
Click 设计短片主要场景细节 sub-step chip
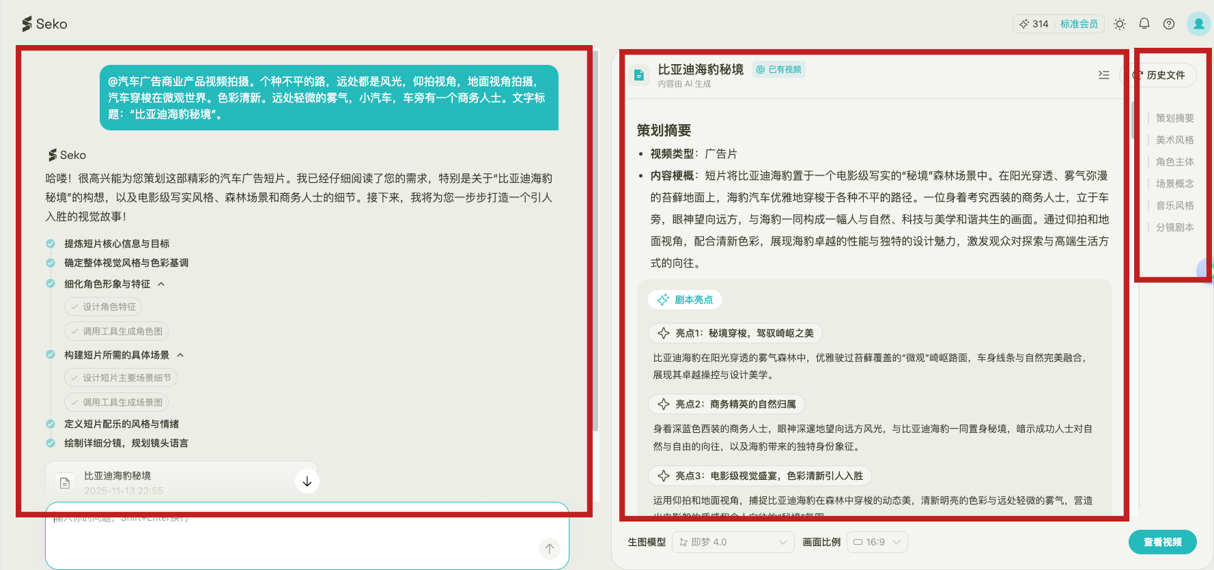coord(121,377)
